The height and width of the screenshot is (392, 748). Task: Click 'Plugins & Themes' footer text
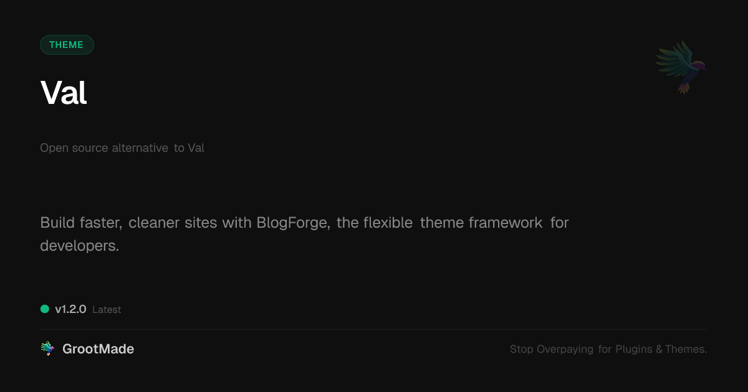661,349
